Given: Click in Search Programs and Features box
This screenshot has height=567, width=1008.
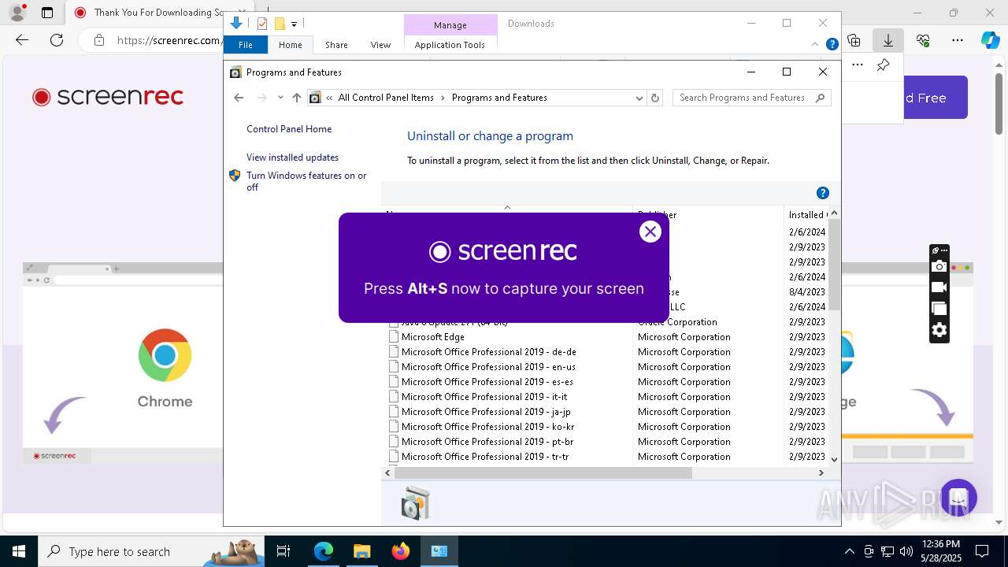Looking at the screenshot, I should click(x=744, y=98).
